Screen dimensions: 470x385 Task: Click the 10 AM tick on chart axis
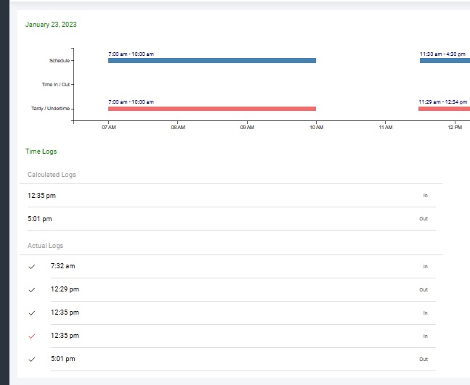pyautogui.click(x=316, y=128)
